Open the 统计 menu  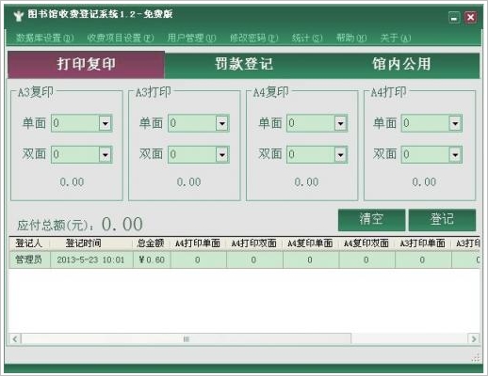coord(307,38)
